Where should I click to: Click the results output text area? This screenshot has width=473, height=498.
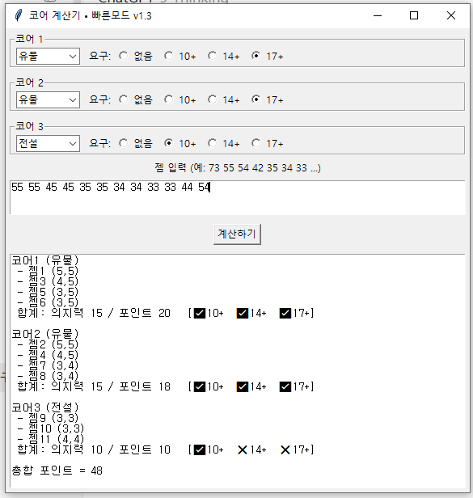tap(238, 370)
